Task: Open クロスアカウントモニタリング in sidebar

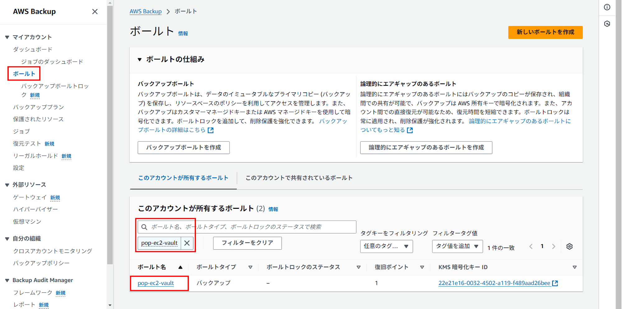Action: click(53, 251)
